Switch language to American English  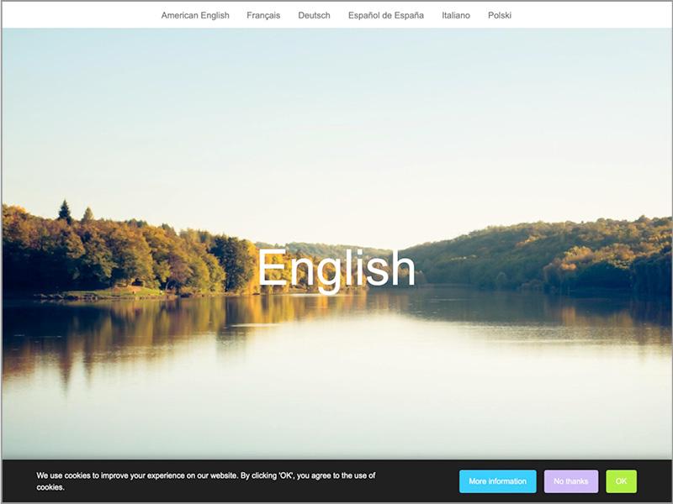click(x=195, y=15)
